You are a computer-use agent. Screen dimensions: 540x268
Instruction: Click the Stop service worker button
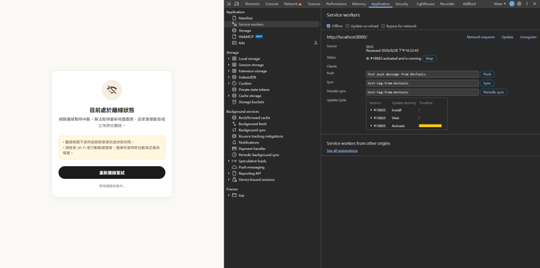[x=429, y=59]
